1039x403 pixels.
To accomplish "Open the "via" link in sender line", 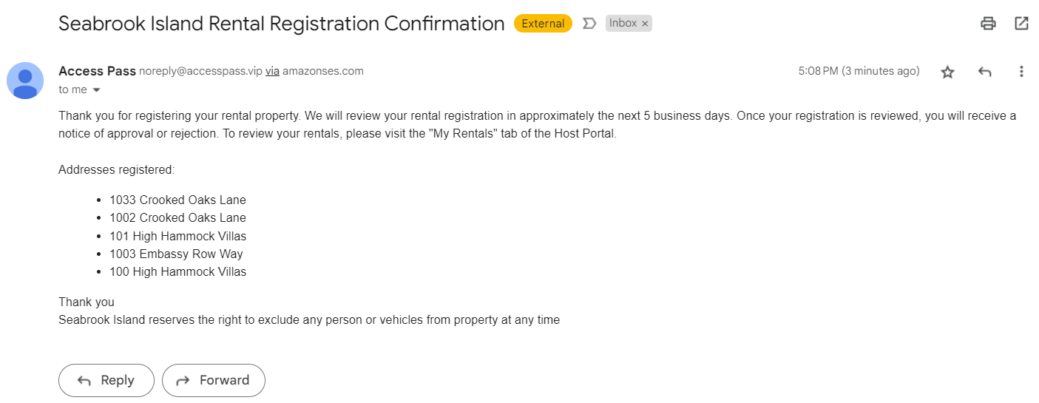I will [272, 72].
